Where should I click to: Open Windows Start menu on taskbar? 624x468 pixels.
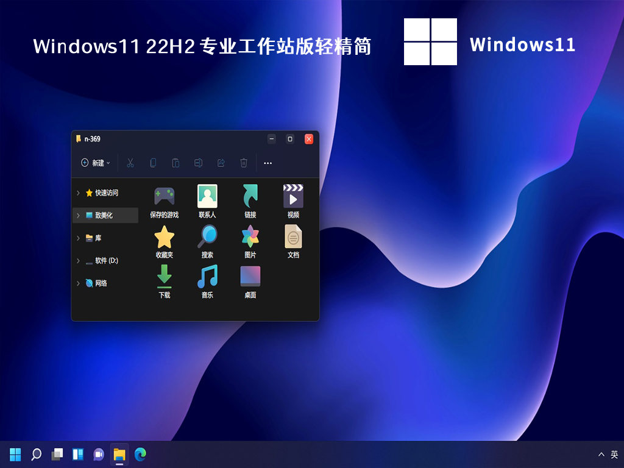click(x=15, y=454)
